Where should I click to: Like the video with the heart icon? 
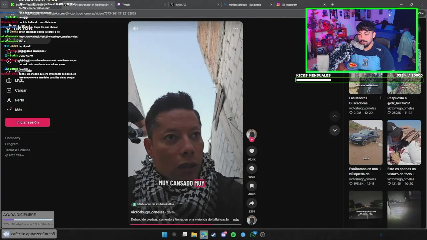(252, 151)
